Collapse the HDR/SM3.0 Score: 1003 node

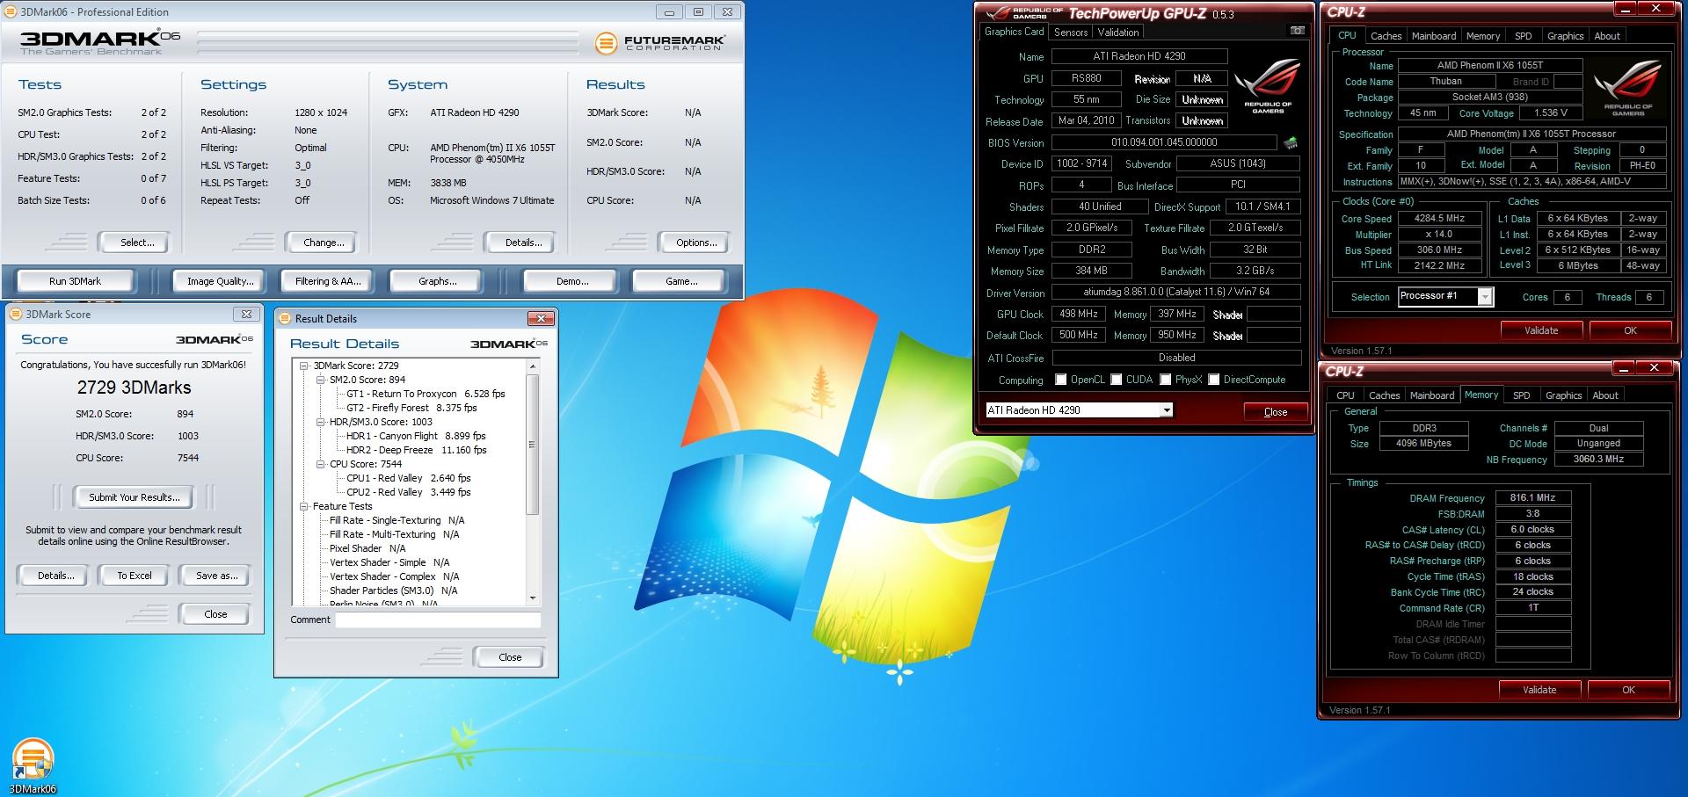point(321,422)
